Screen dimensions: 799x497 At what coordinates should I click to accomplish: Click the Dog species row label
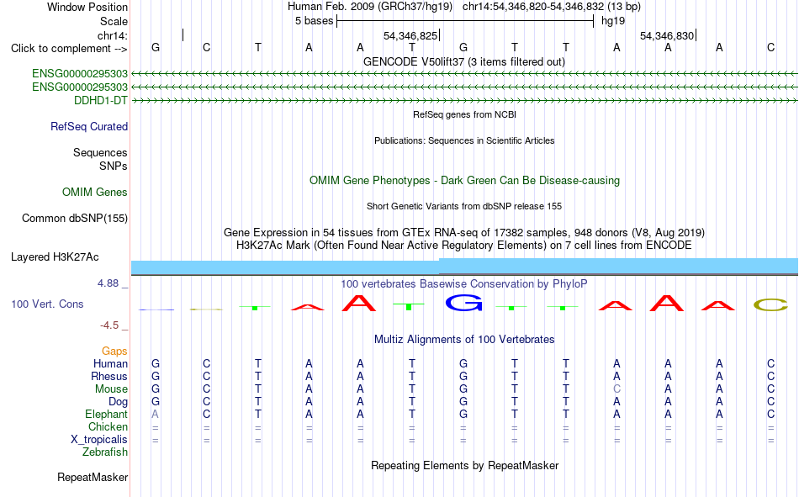pos(119,402)
